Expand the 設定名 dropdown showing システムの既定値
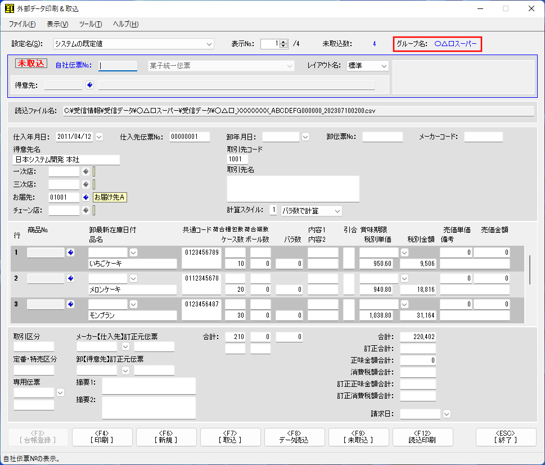 [209, 44]
